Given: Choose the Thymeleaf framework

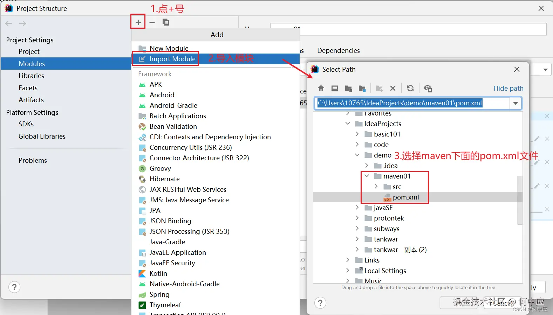Looking at the screenshot, I should click(165, 305).
